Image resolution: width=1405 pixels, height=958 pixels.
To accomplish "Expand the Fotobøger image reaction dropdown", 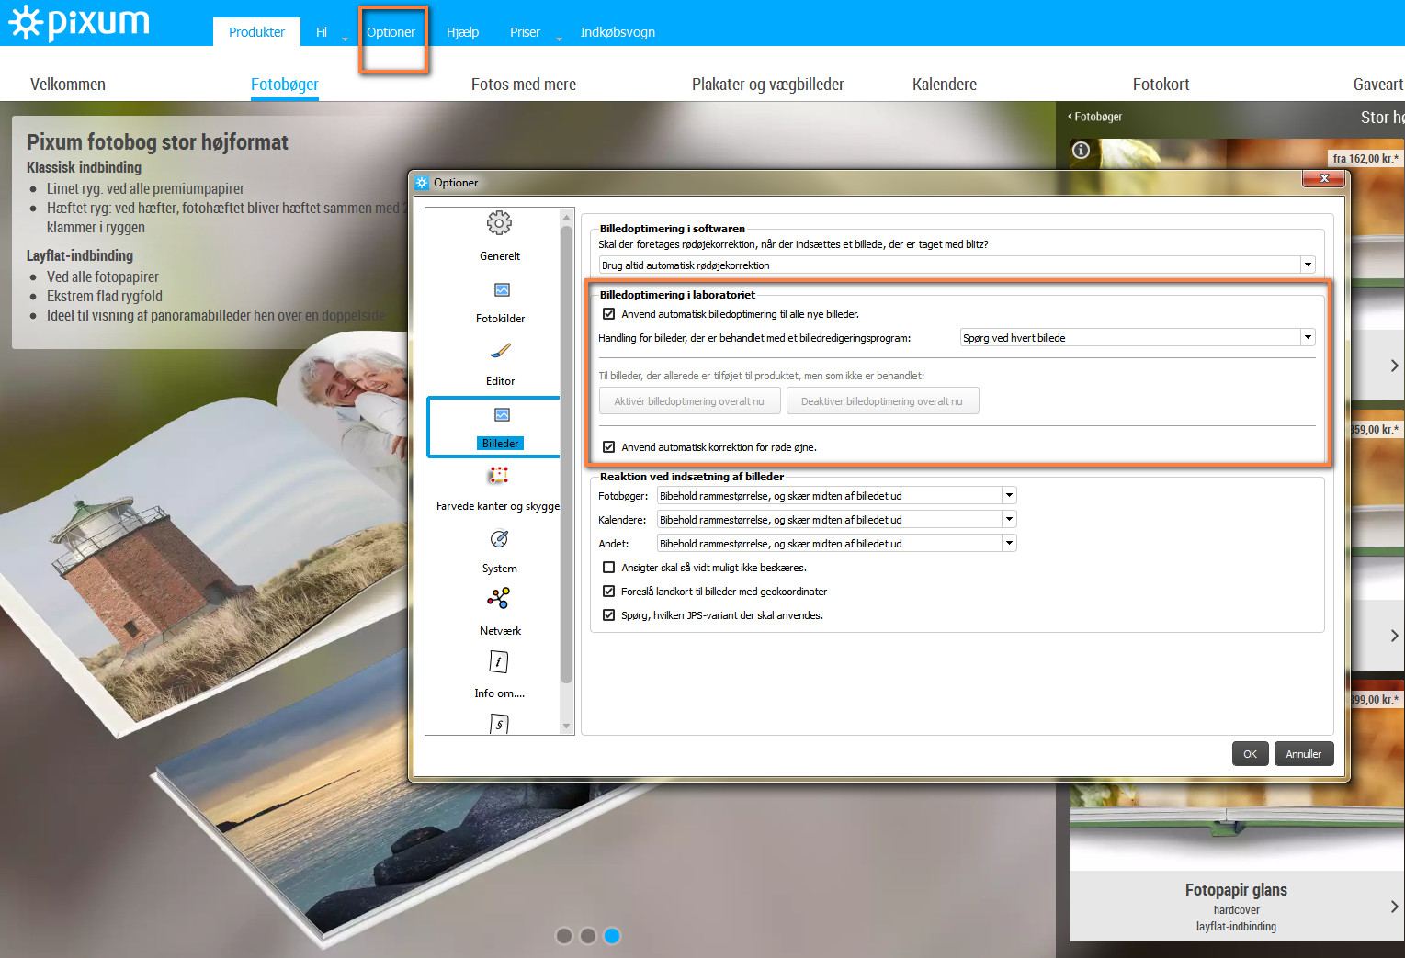I will pos(1009,496).
